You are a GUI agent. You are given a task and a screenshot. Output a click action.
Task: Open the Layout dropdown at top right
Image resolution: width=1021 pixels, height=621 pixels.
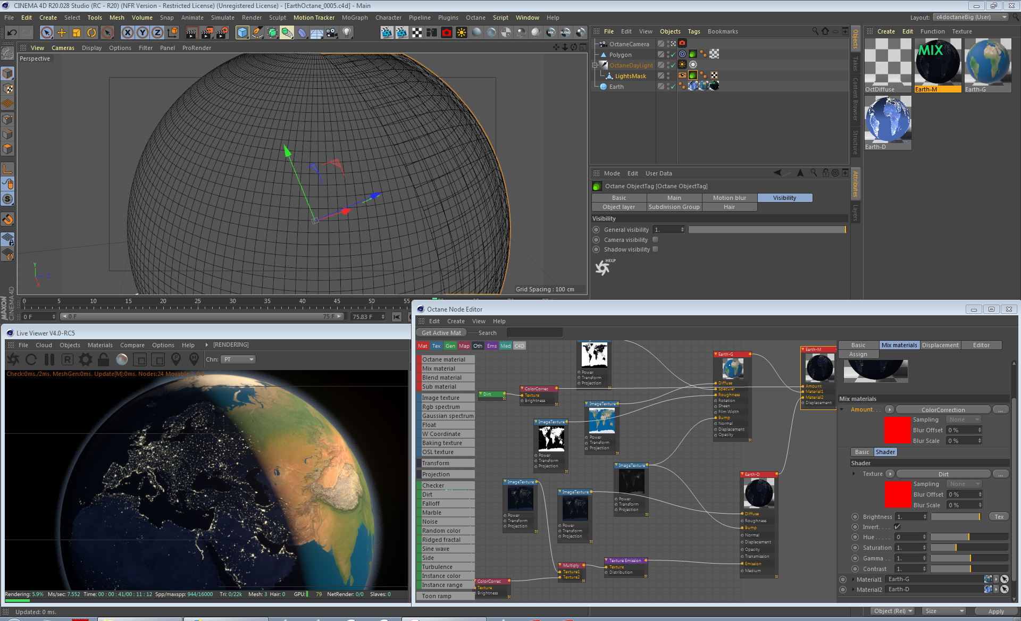click(971, 17)
